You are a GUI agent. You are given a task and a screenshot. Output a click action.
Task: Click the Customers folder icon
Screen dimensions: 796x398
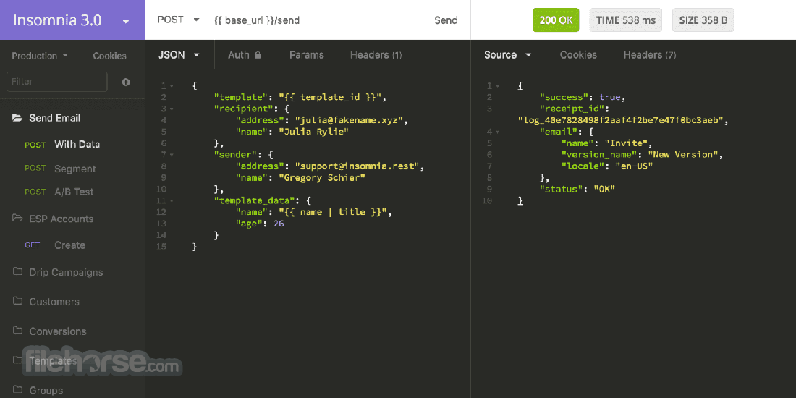17,301
